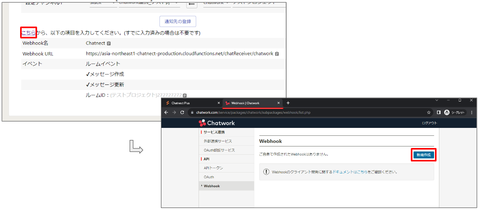Click the こちら link above Webhook settings
The image size is (480, 210).
point(28,32)
